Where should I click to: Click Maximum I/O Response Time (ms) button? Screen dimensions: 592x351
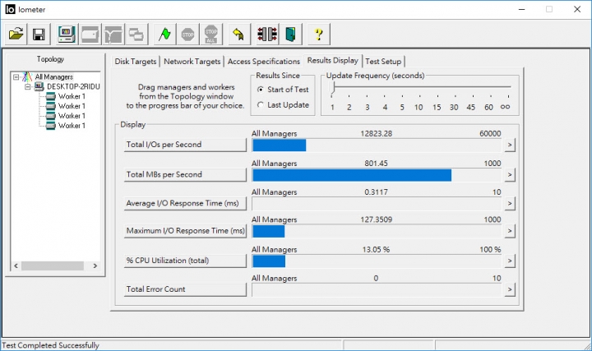[x=185, y=231]
